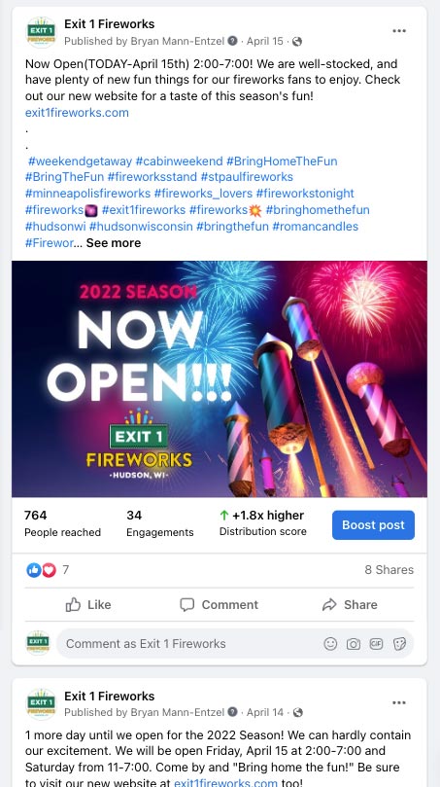Click the Exit 1 Fireworks profile logo on top post
The image size is (440, 787).
42,32
